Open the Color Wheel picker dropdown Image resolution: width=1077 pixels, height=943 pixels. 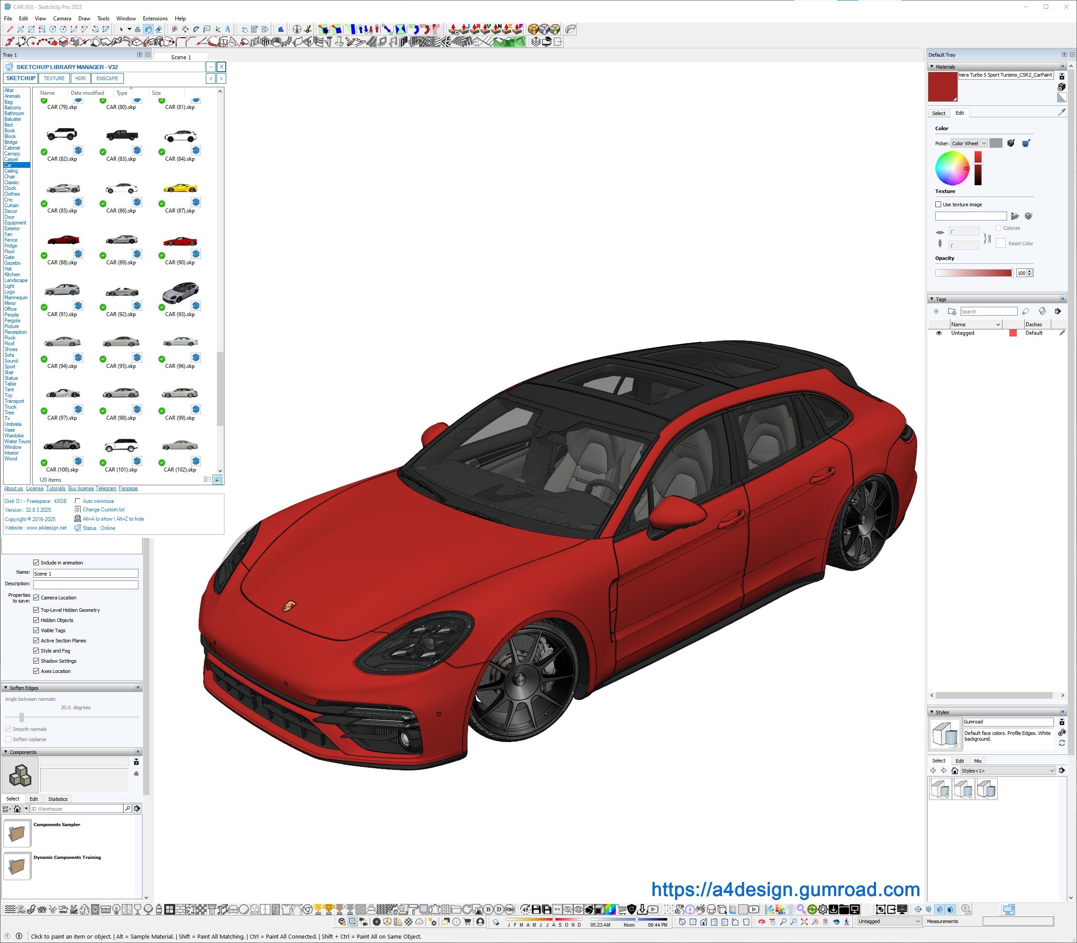point(969,143)
